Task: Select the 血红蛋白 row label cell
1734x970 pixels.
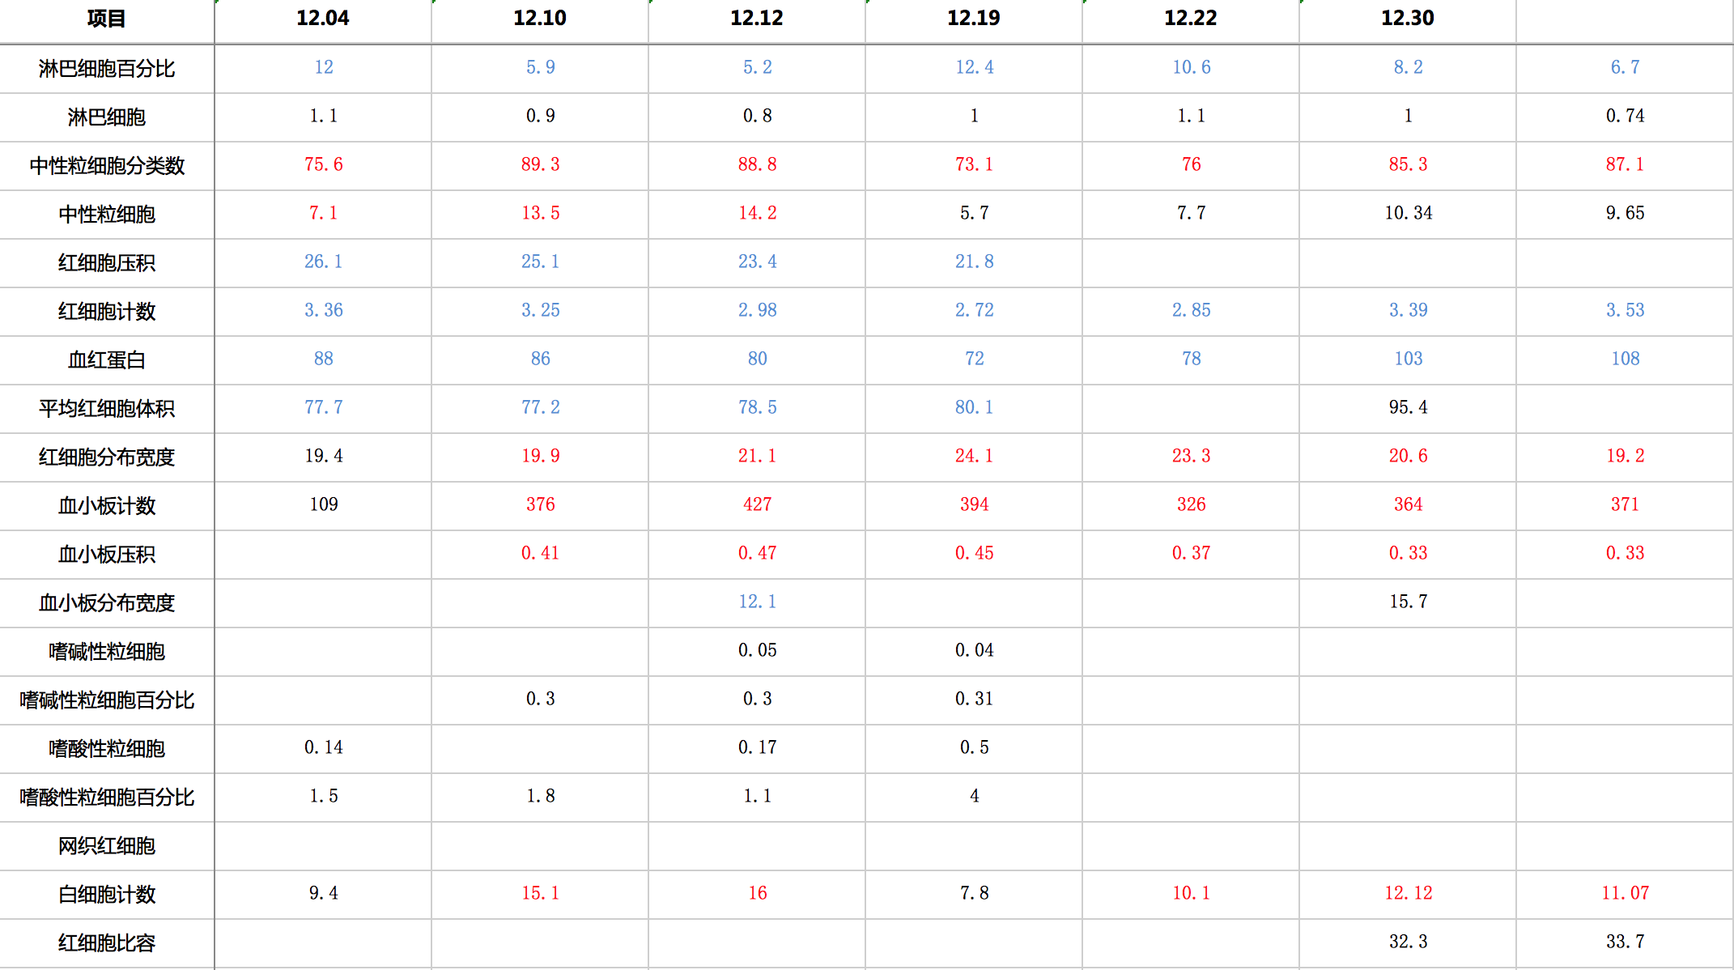Action: pos(107,360)
